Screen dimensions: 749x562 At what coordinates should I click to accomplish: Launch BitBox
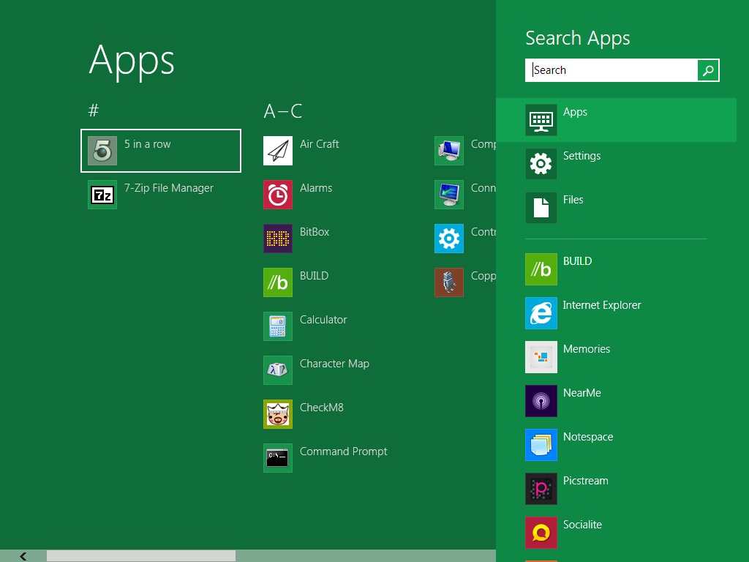[314, 232]
